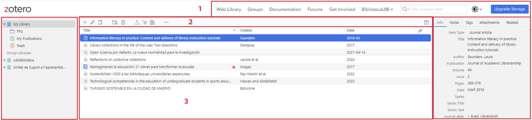Click the Item Type value Journal Article
This screenshot has width=532, height=120.
coord(480,33)
